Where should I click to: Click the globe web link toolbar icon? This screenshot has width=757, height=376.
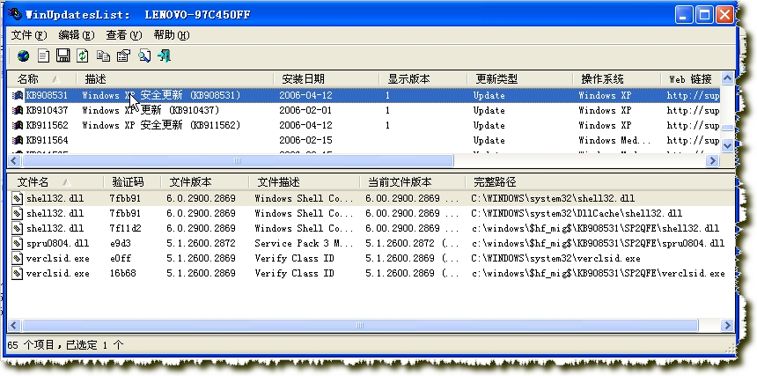(23, 56)
